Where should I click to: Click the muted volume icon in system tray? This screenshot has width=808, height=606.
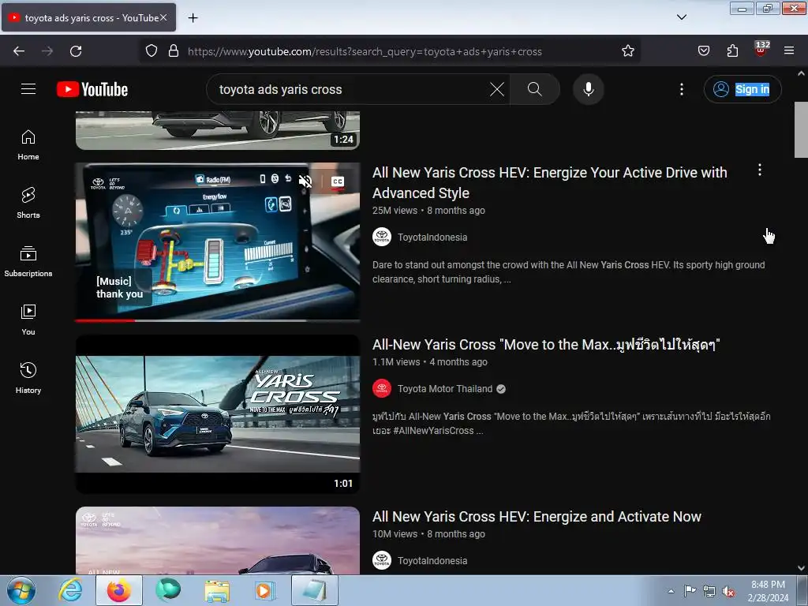(728, 591)
